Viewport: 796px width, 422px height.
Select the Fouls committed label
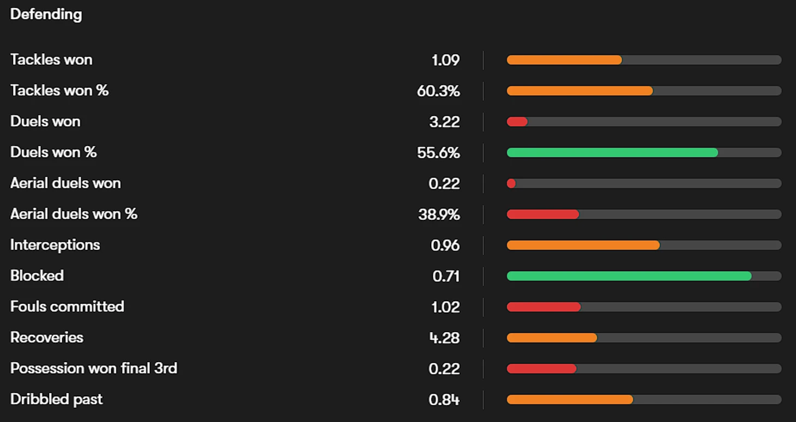pos(67,307)
